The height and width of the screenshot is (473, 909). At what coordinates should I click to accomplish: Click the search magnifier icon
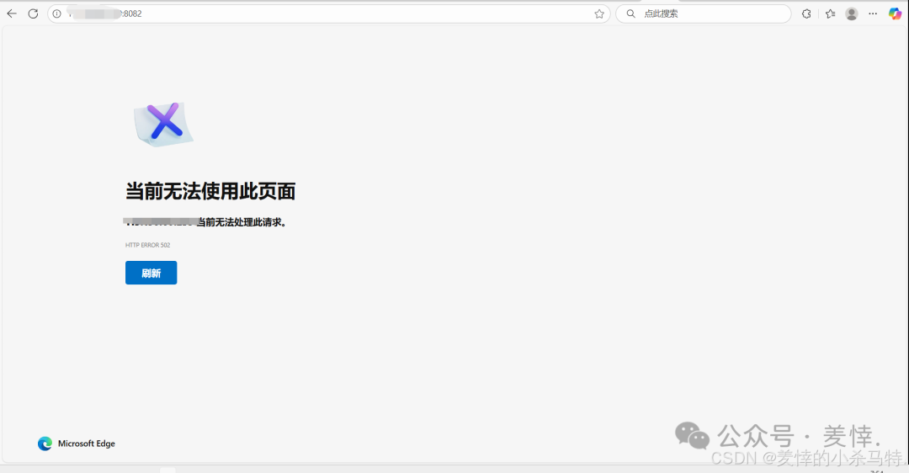pyautogui.click(x=630, y=13)
